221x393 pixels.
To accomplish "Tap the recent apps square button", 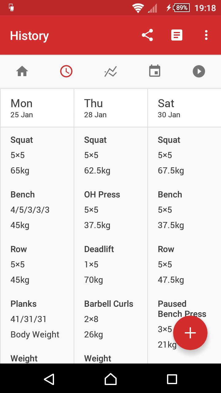I will pos(172,379).
